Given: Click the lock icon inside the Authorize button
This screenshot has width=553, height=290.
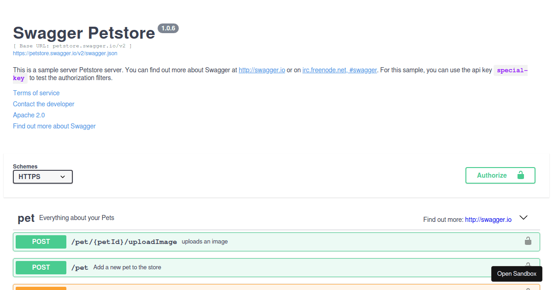Looking at the screenshot, I should click(521, 175).
